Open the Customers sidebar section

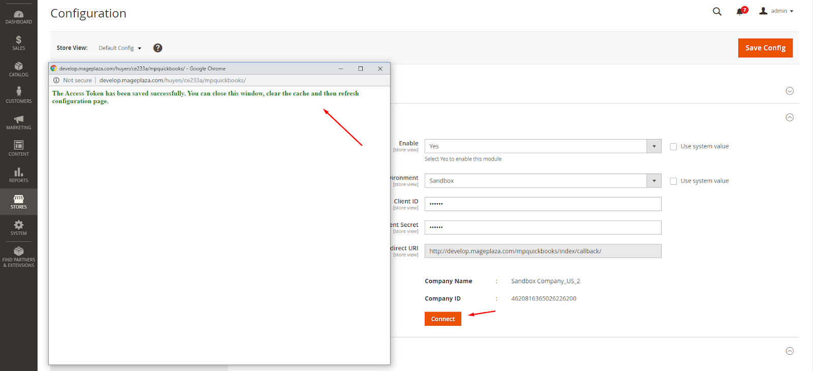coord(18,95)
